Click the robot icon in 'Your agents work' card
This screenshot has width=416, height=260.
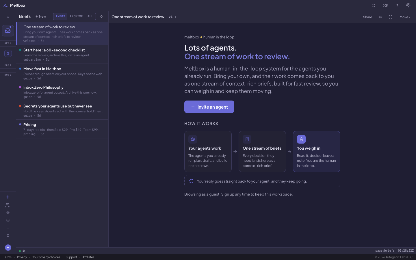[x=193, y=139]
